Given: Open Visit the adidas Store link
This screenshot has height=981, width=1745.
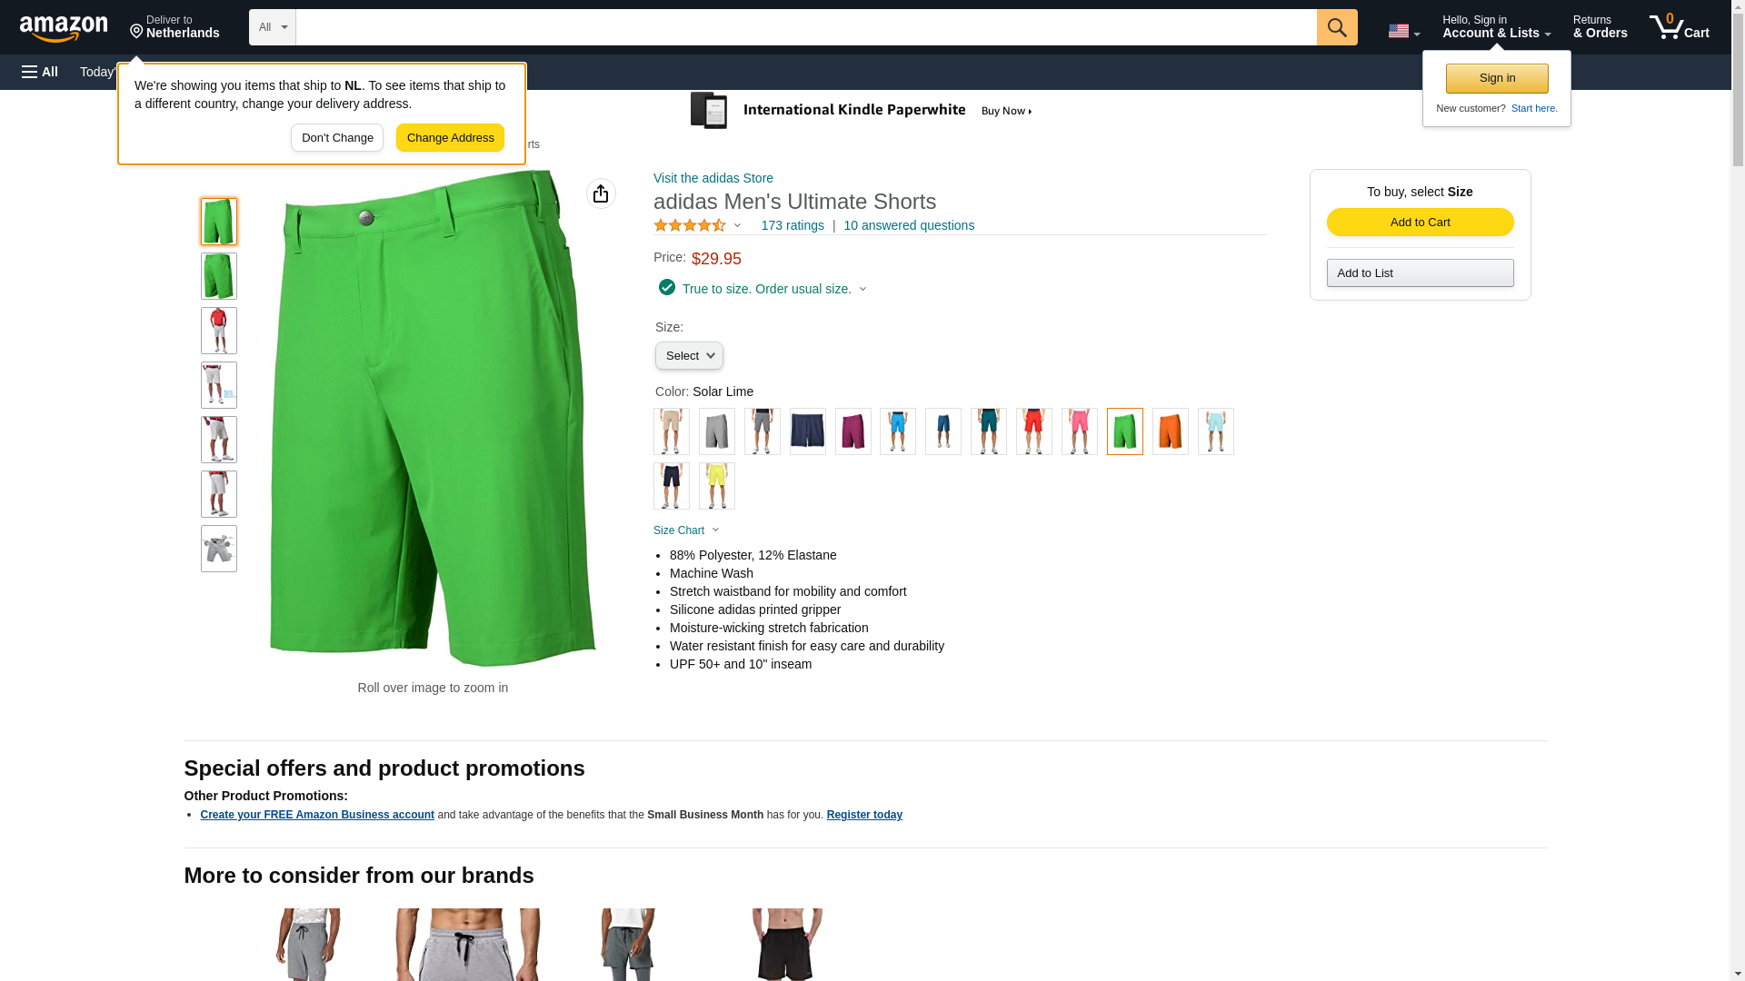Looking at the screenshot, I should click(713, 178).
